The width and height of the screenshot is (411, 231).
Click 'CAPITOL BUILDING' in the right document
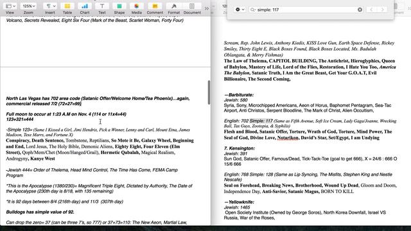(293, 61)
